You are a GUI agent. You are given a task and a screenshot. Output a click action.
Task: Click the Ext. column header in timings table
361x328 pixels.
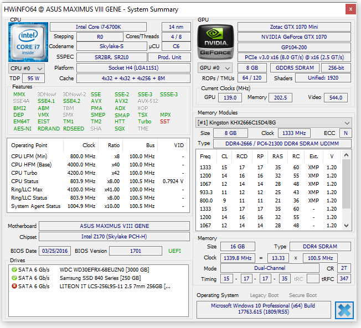(x=313, y=157)
